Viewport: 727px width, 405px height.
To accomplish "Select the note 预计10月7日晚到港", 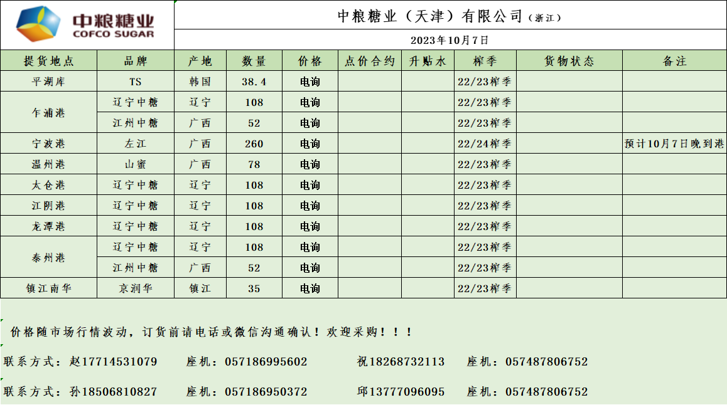I will [x=674, y=144].
